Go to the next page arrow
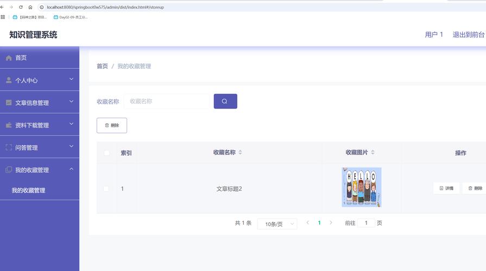This screenshot has height=271, width=486. 331,223
